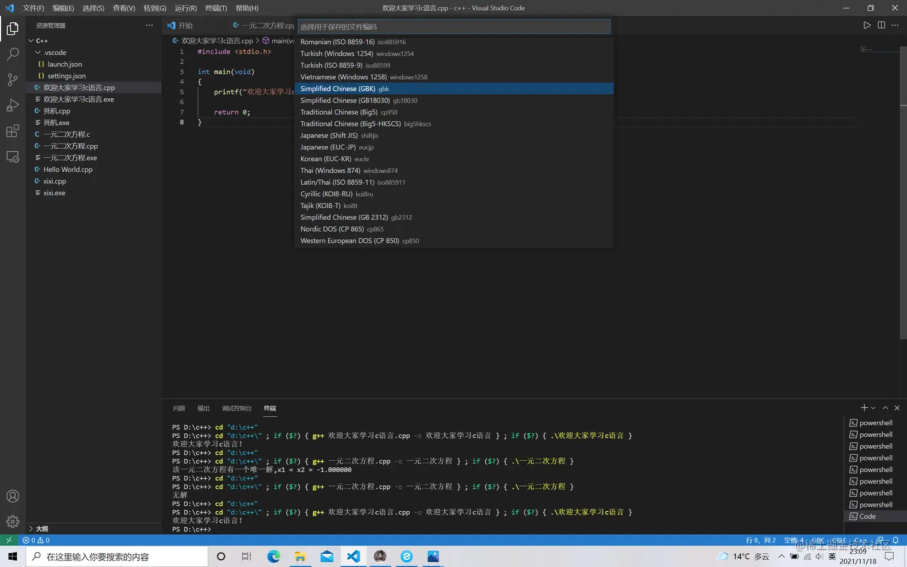Collapse the C++ root folder

tap(31, 41)
